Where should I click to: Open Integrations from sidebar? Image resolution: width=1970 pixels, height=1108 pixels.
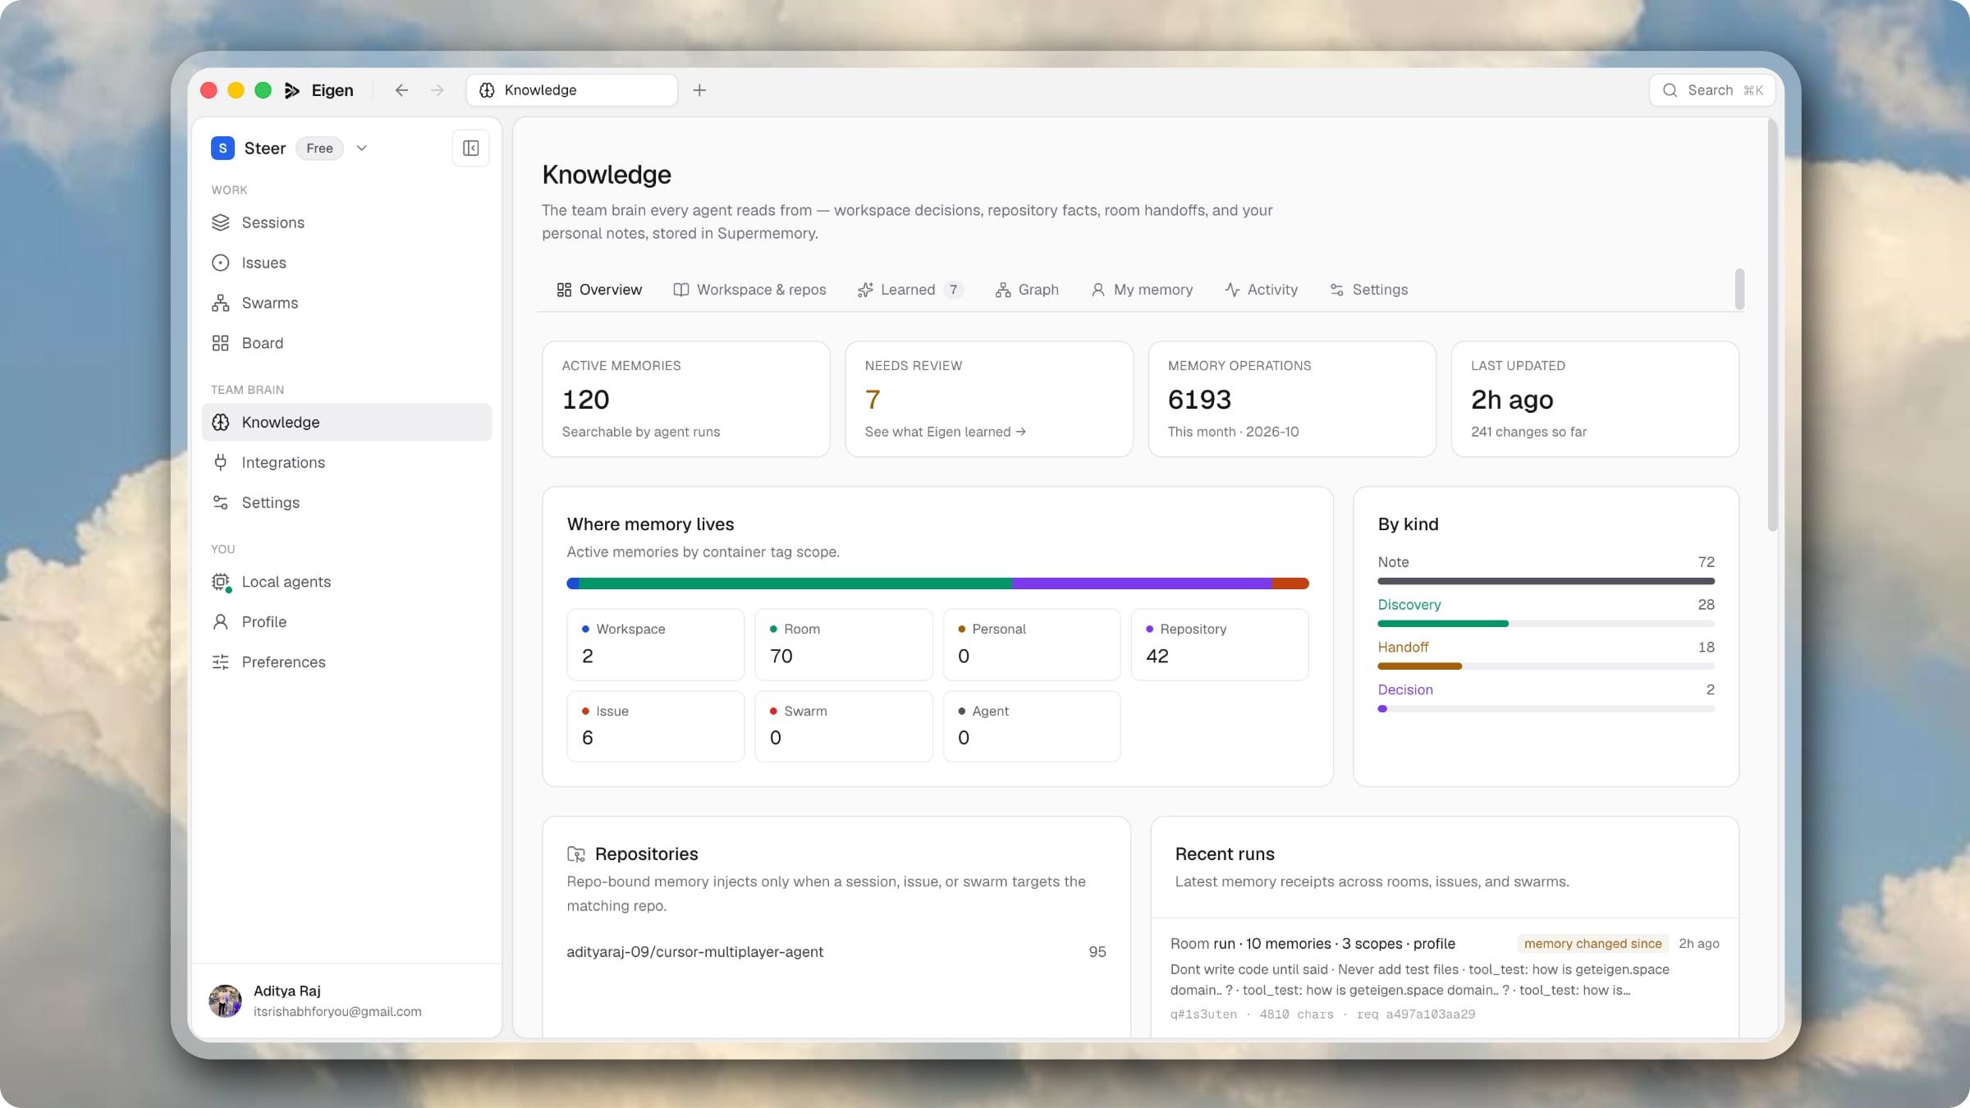tap(346, 462)
